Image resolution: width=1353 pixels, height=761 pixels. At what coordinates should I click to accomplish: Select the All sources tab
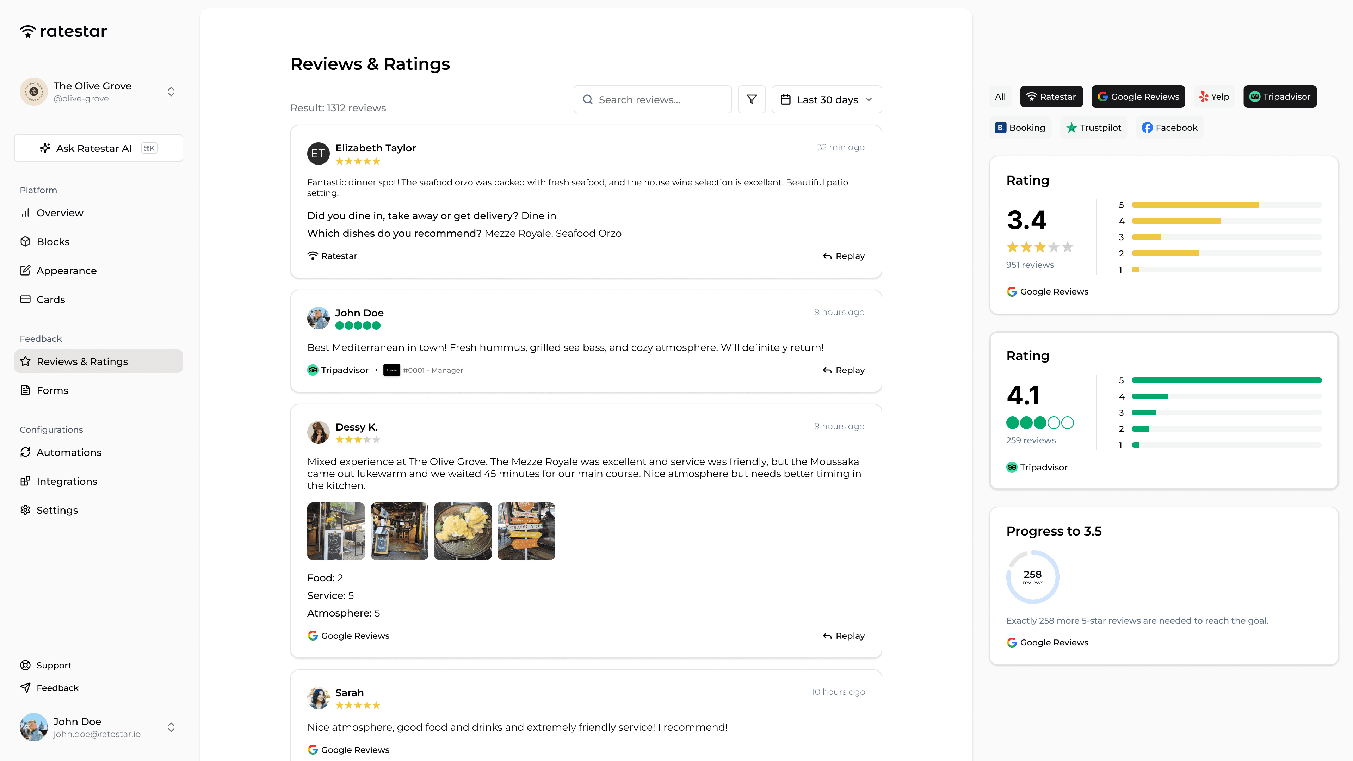tap(1000, 97)
